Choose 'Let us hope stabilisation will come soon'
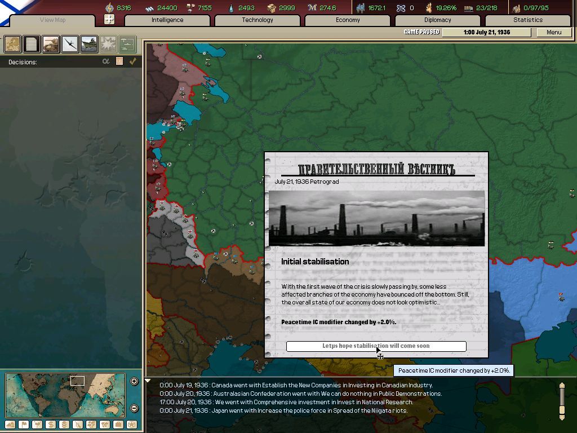Screen dimensions: 577x433 tap(376, 346)
